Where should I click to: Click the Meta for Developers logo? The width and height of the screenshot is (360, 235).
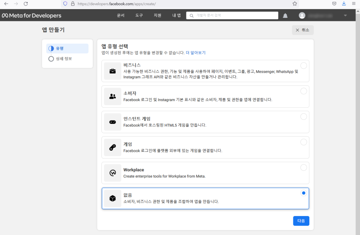coord(32,15)
